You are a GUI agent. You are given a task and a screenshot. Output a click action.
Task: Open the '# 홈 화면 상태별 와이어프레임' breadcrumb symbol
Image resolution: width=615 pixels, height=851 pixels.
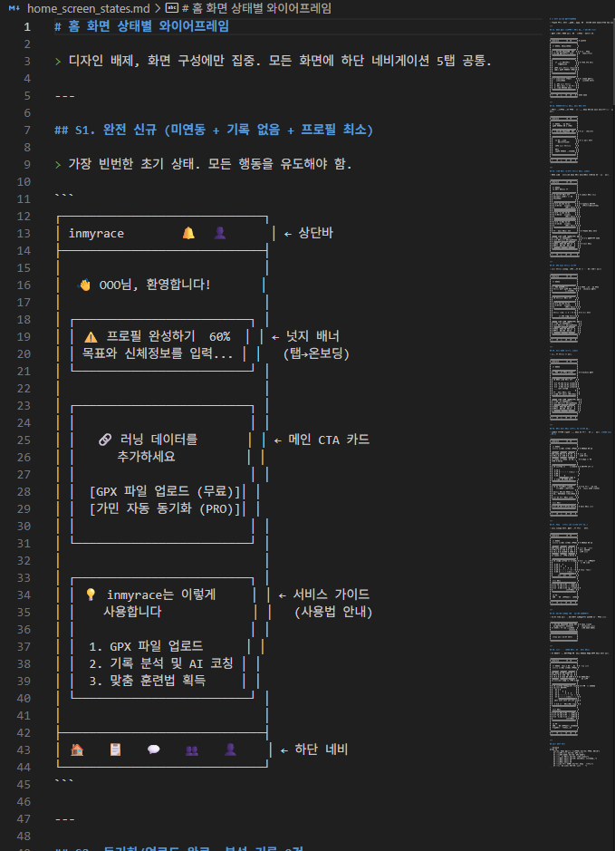click(256, 8)
